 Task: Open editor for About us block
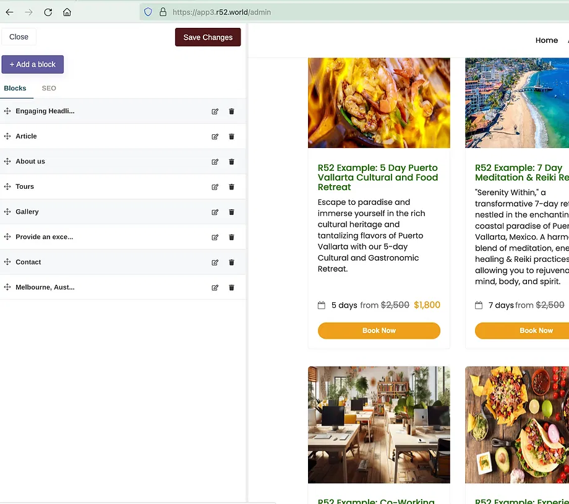215,162
